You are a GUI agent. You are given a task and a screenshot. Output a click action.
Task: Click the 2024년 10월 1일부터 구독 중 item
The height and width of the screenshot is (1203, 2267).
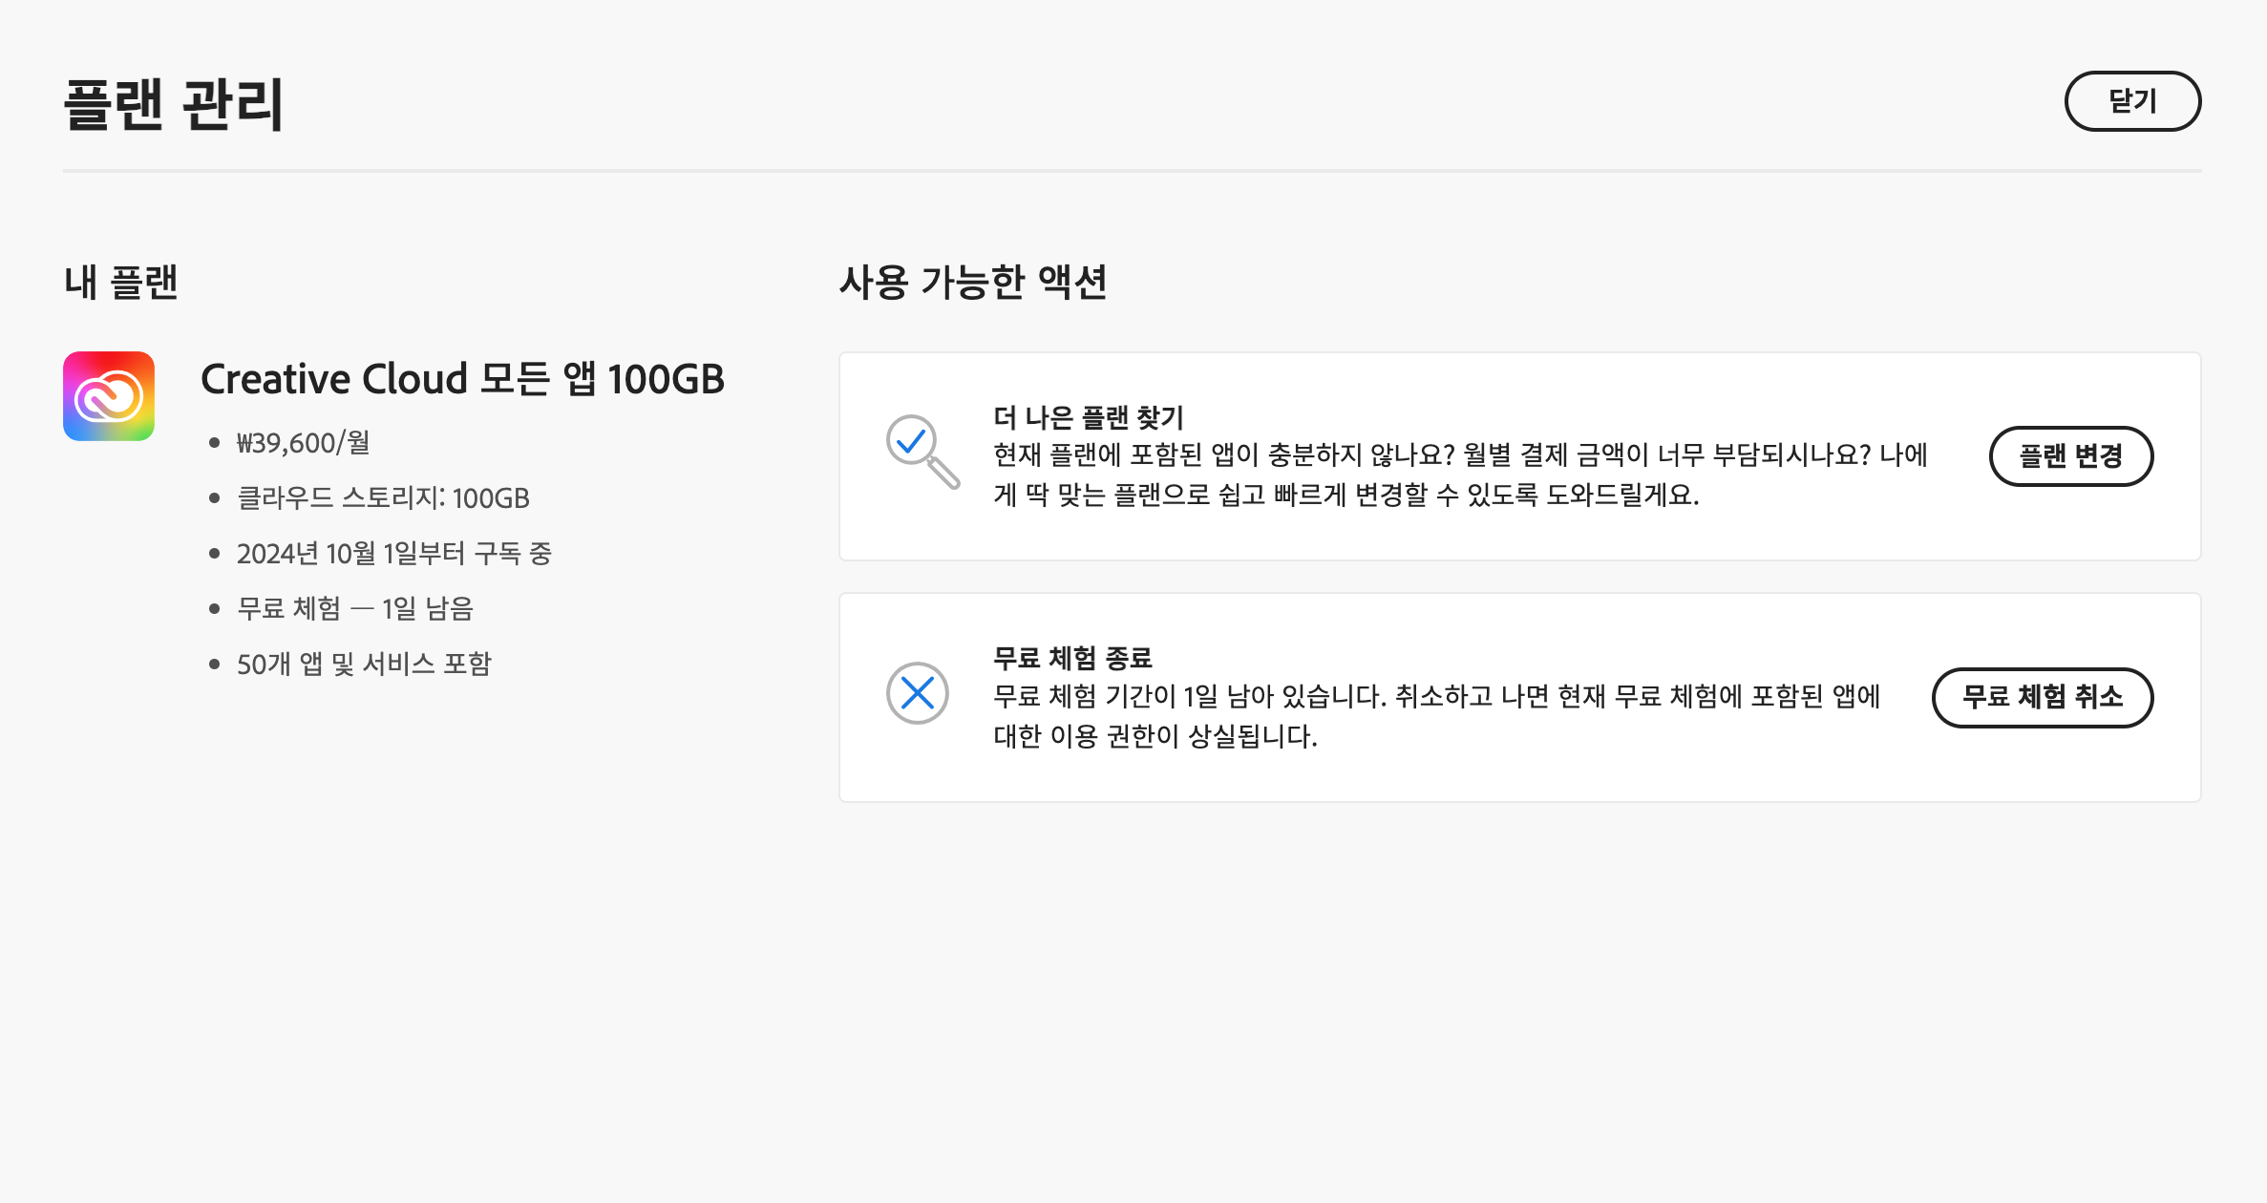(x=393, y=554)
